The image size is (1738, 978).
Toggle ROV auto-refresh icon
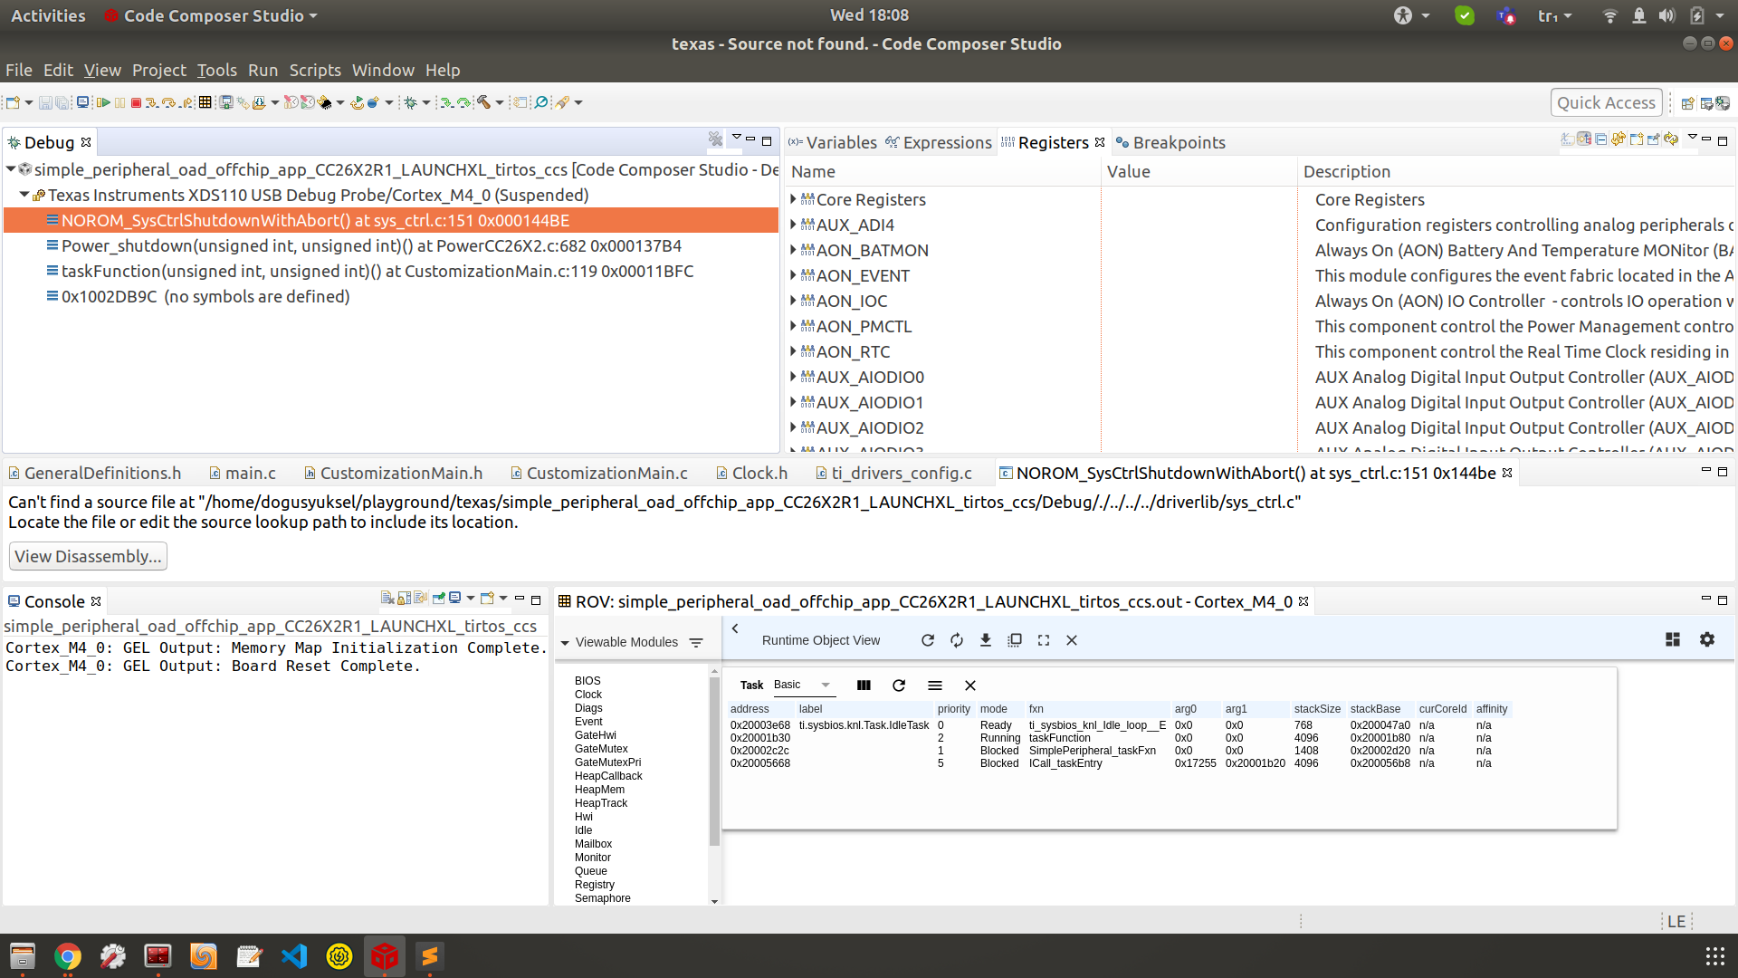point(957,640)
